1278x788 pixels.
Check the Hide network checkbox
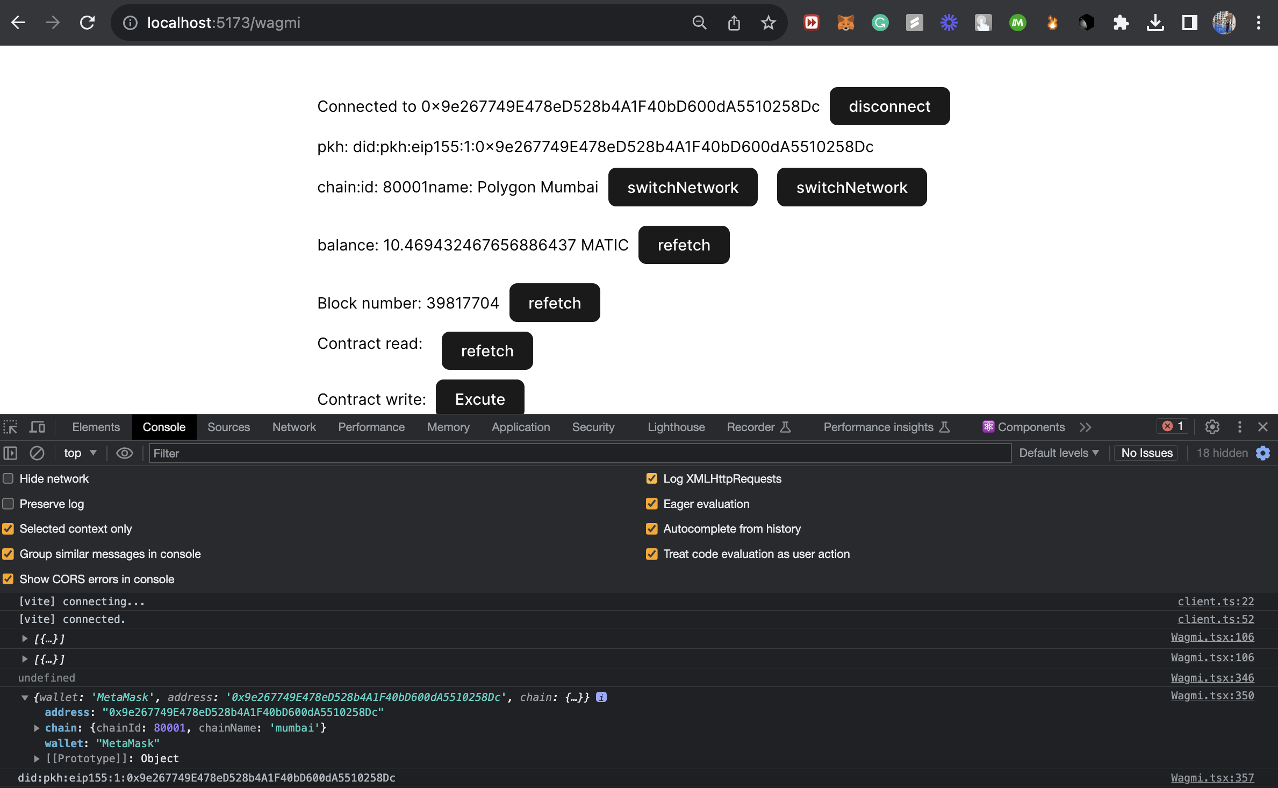(8, 478)
